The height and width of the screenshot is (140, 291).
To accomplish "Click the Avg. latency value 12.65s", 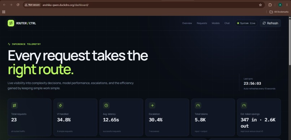I will [x=111, y=120].
